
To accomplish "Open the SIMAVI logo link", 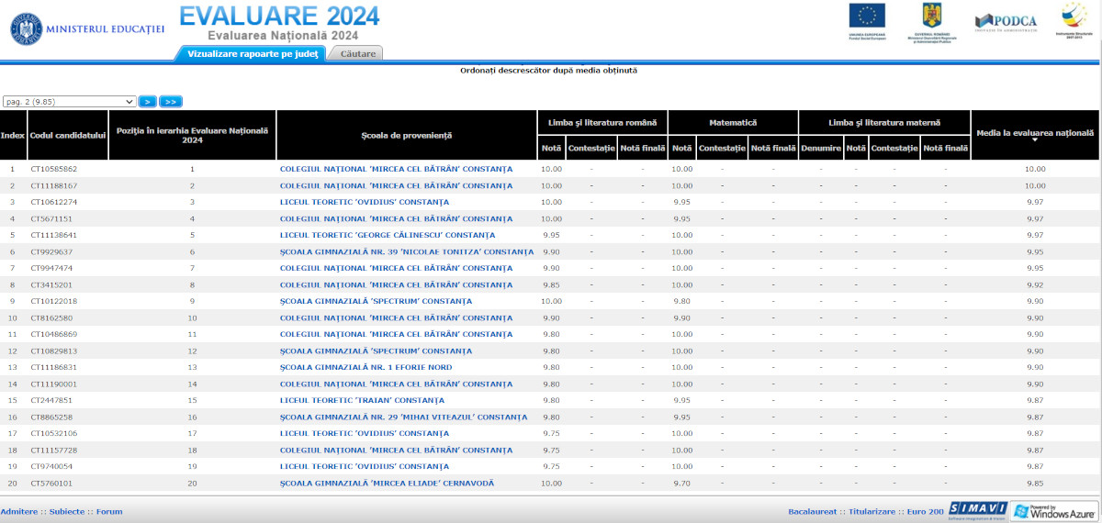I will 977,511.
